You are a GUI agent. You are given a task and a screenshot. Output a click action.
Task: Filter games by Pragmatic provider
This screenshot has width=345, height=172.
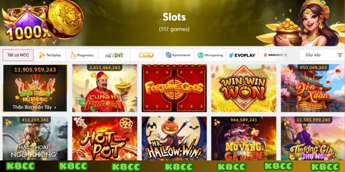coord(82,55)
